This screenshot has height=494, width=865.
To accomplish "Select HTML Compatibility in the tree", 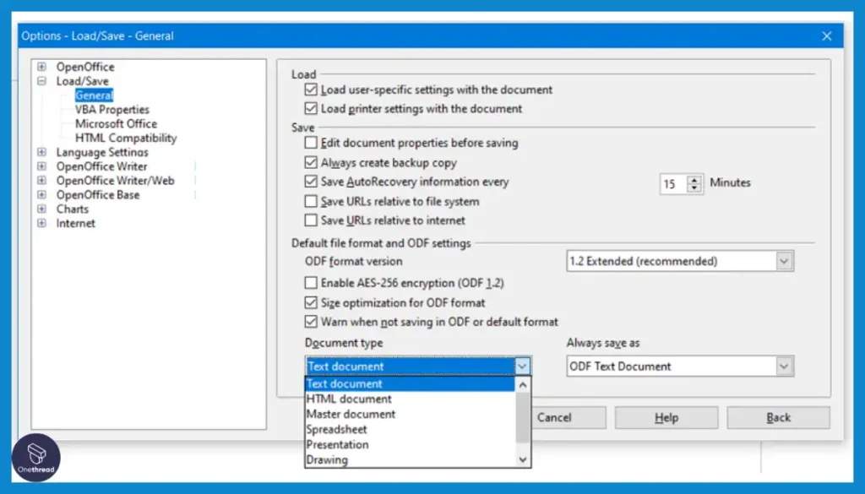I will (x=126, y=138).
